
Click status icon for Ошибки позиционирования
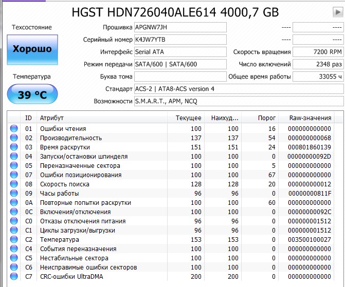[x=14, y=175]
